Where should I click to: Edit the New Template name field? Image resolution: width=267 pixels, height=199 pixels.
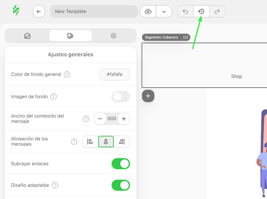tap(94, 11)
